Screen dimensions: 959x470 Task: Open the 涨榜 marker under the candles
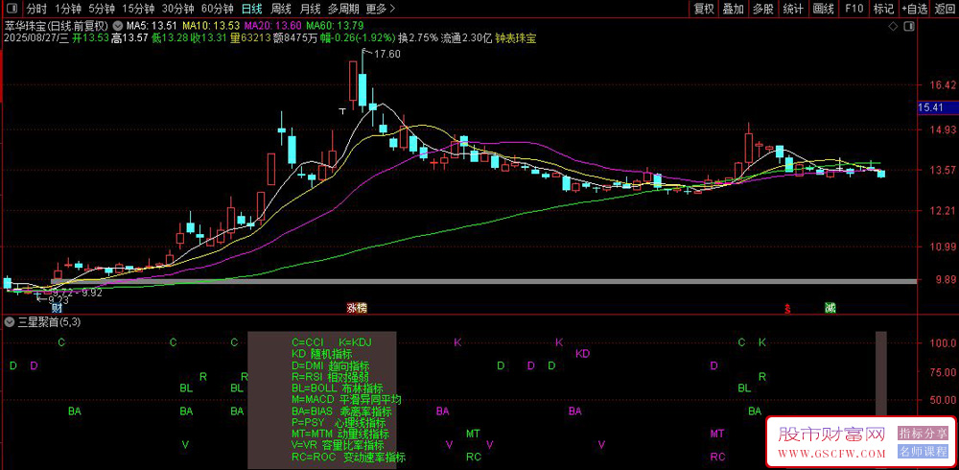(357, 307)
